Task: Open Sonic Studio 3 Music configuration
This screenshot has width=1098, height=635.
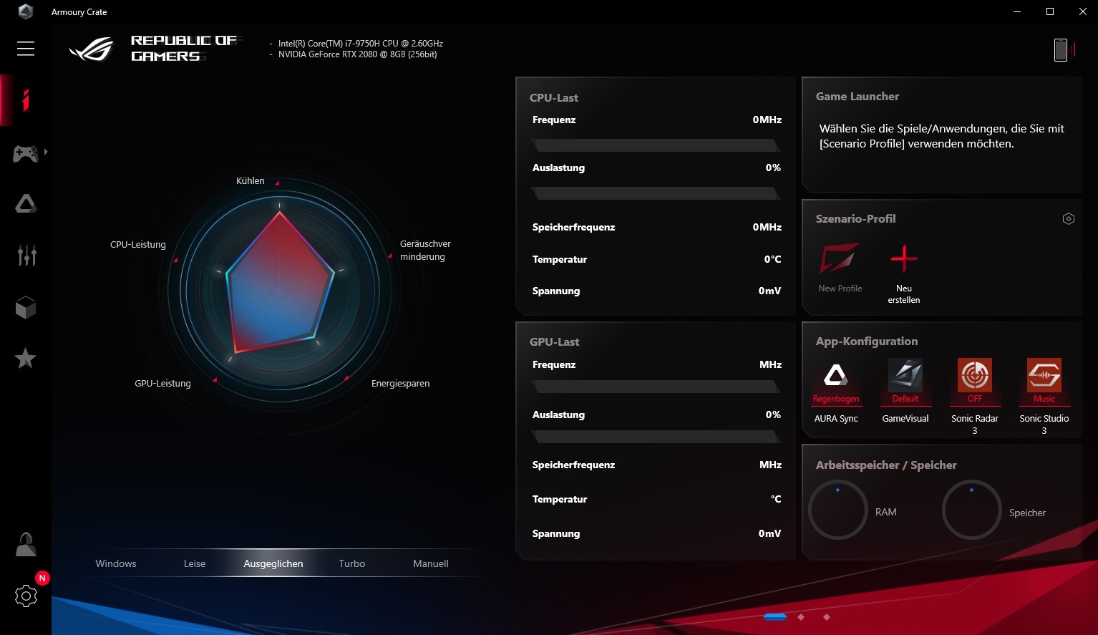Action: 1044,382
